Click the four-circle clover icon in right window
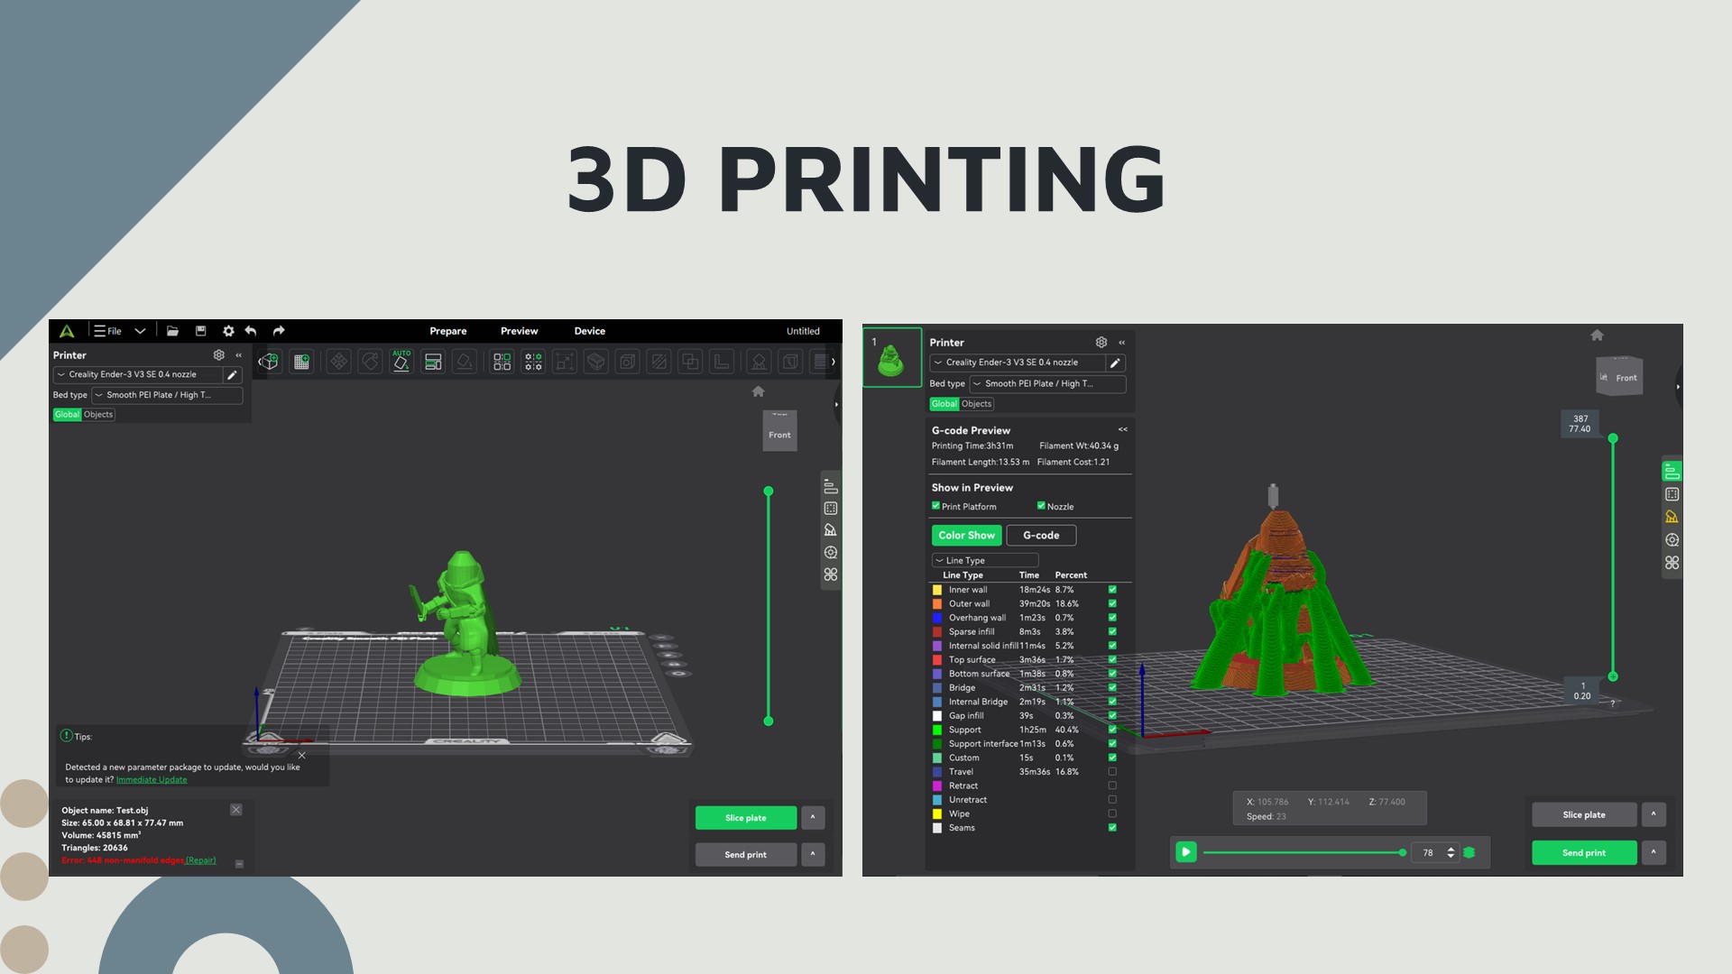 (1672, 563)
